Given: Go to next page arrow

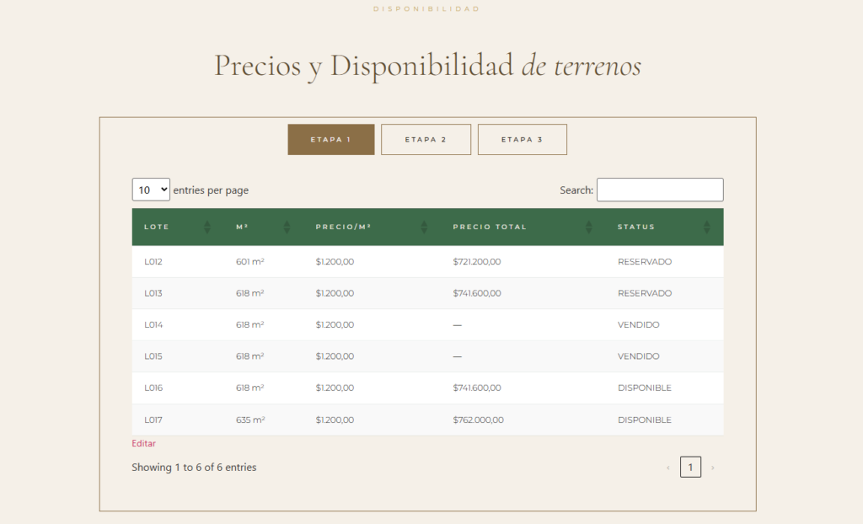Looking at the screenshot, I should click(712, 468).
